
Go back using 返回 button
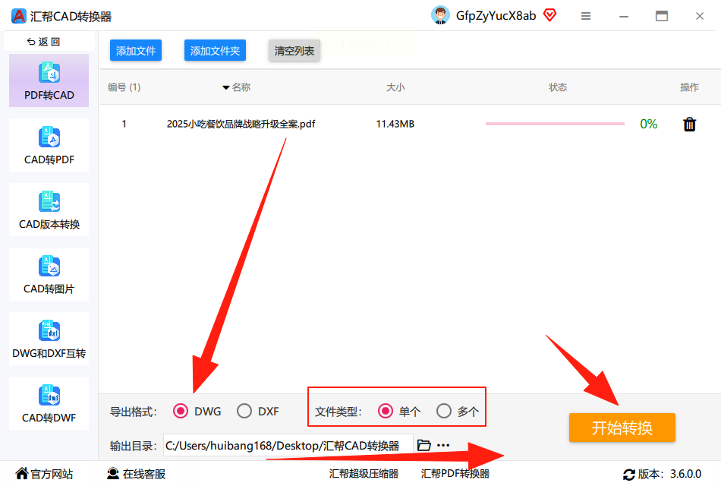[x=44, y=42]
